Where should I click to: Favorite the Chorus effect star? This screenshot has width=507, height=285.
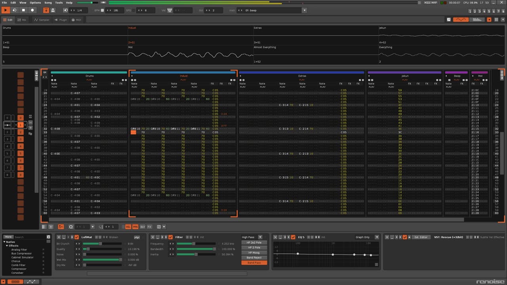coord(43,261)
